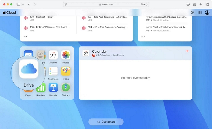212x129 pixels.
Task: Open the Home Chef - Fresh Ingredients note
Action: tap(166, 29)
